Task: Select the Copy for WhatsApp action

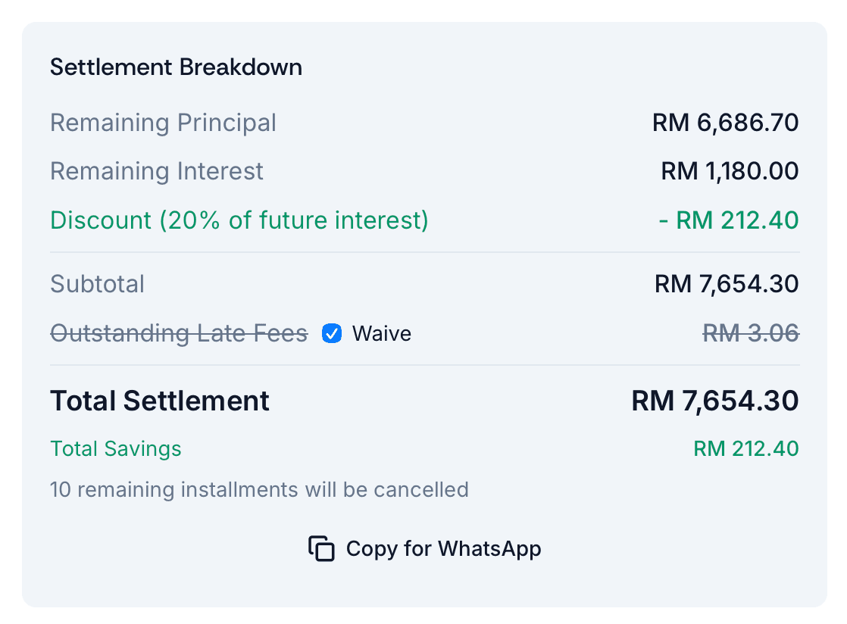Action: 424,548
